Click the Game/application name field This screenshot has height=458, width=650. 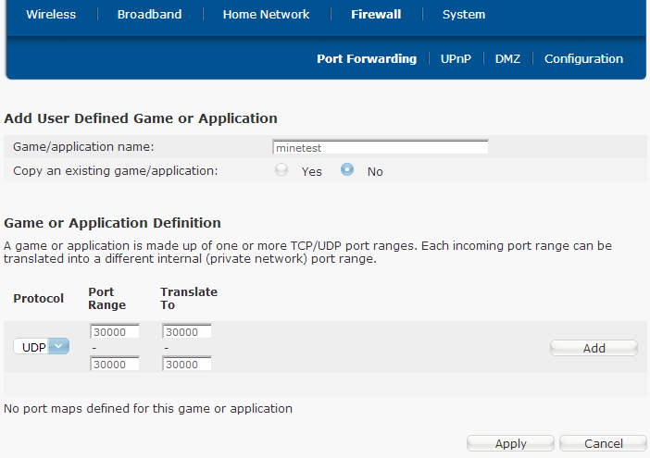(x=380, y=147)
